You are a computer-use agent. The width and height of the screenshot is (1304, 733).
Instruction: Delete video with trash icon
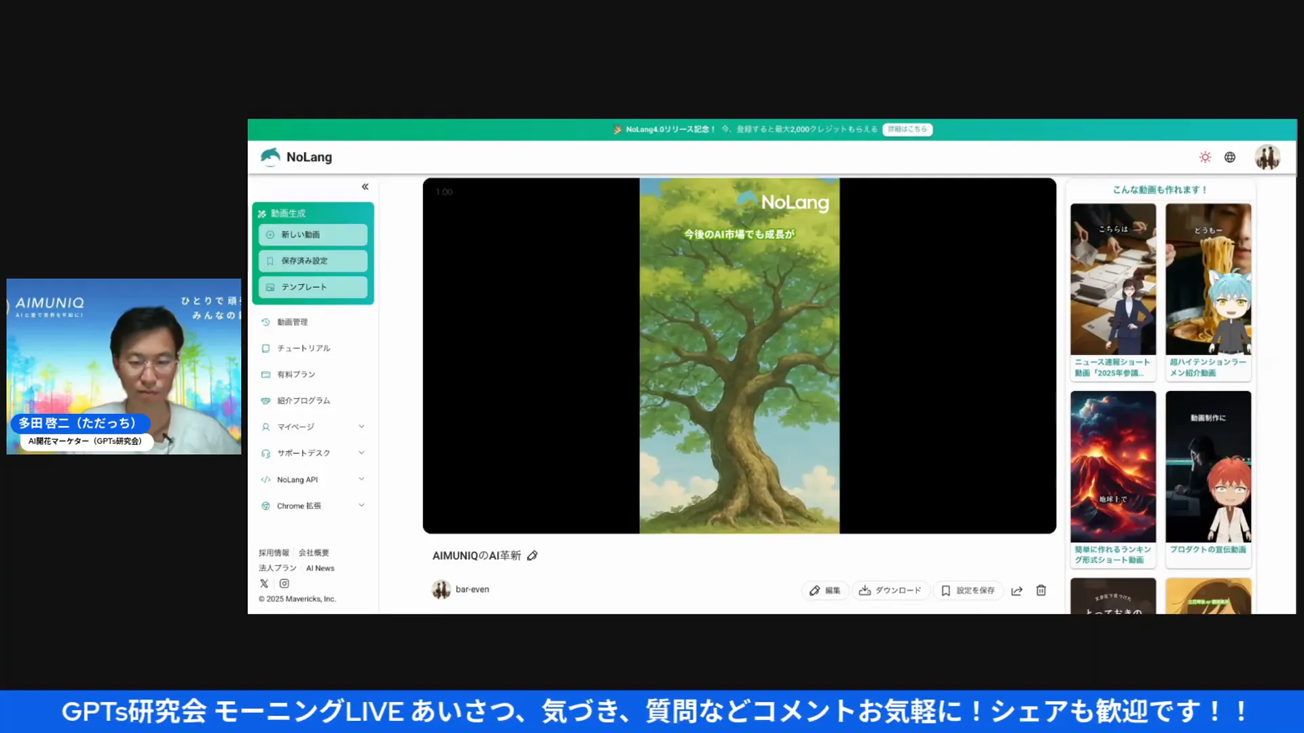1041,590
